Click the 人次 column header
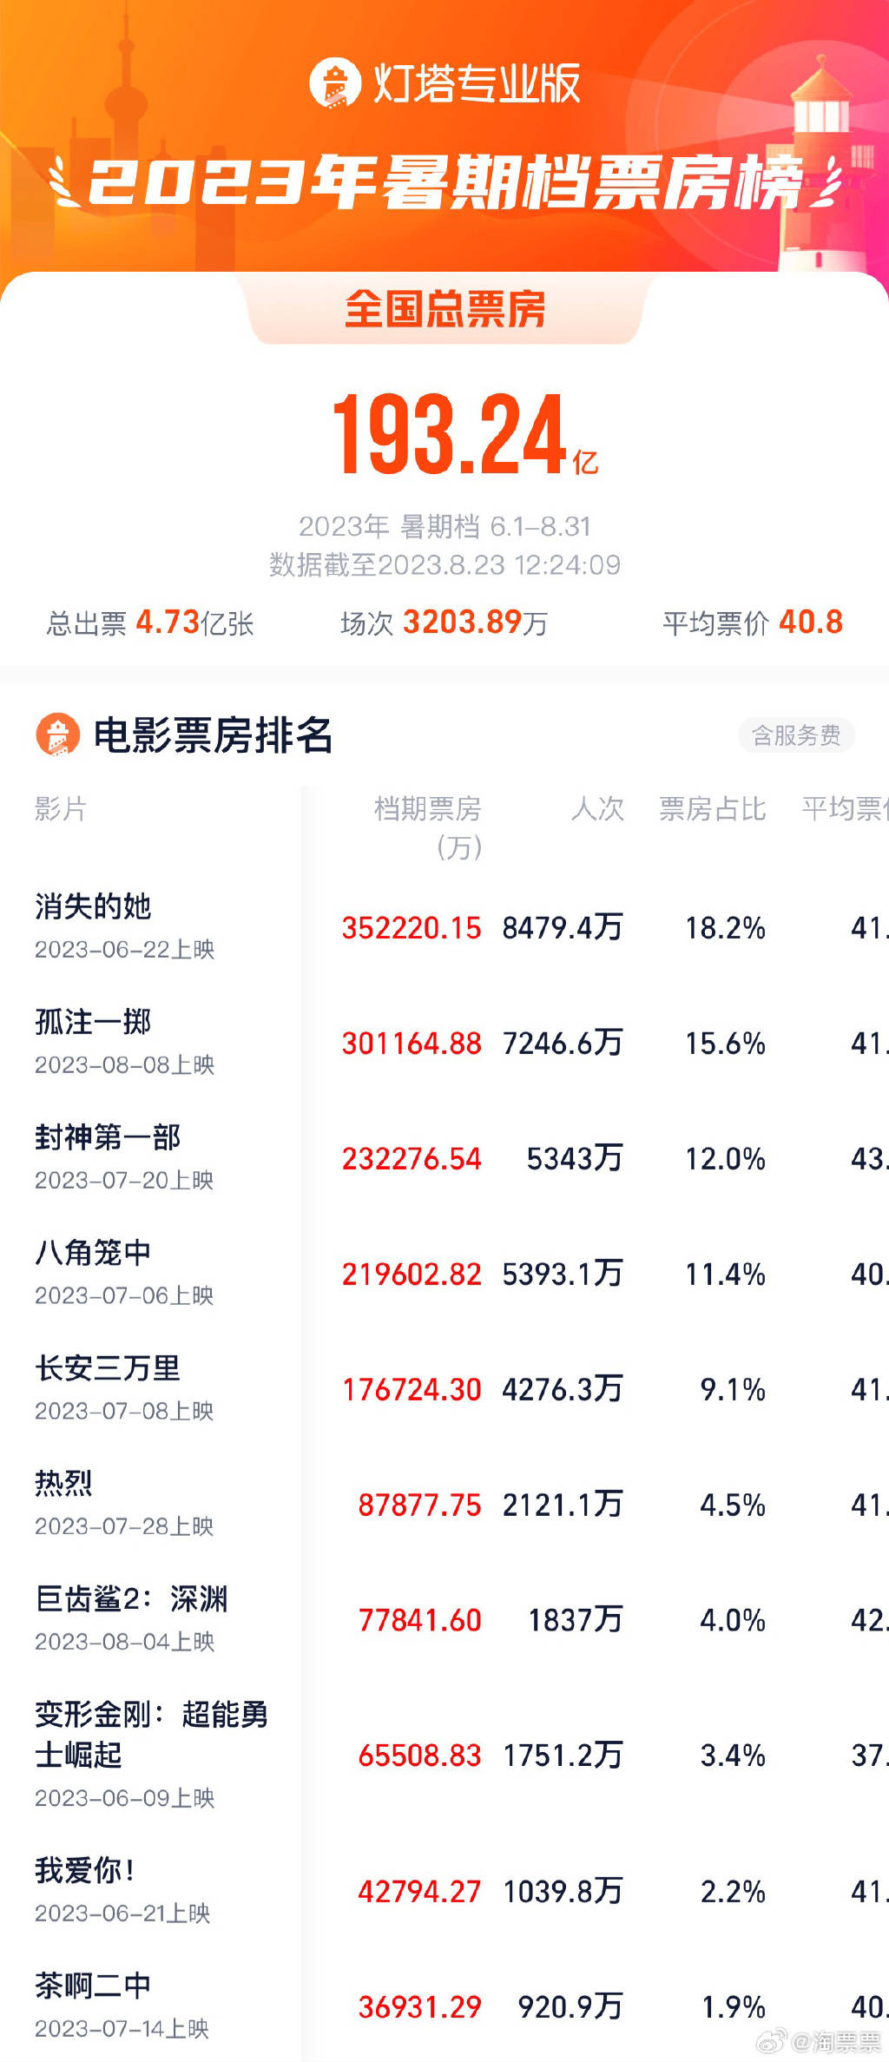The image size is (889, 2062). coord(597,809)
